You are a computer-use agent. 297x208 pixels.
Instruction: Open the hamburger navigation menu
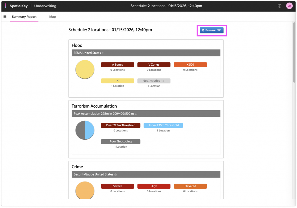(5, 17)
